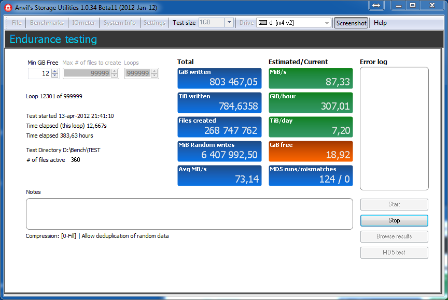Click '# of files active 360' text

pyautogui.click(x=53, y=160)
